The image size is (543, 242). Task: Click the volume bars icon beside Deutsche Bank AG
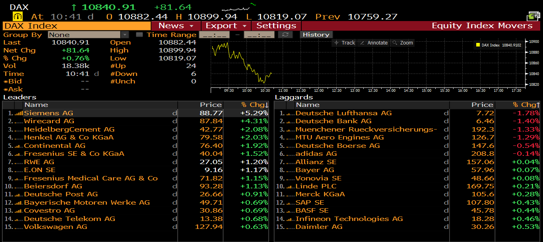pos(291,121)
